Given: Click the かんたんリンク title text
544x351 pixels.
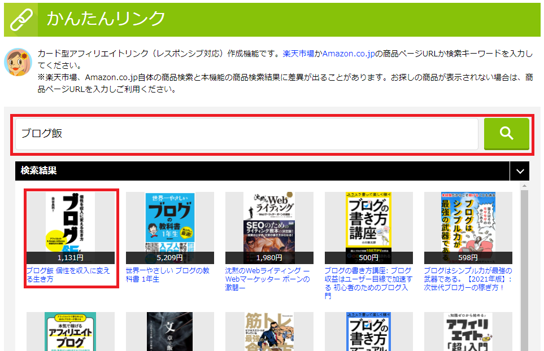Looking at the screenshot, I should [106, 19].
